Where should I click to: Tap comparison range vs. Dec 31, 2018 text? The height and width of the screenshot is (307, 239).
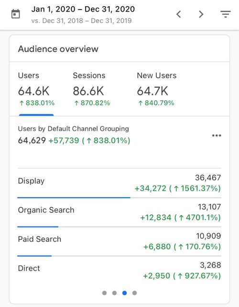point(81,21)
